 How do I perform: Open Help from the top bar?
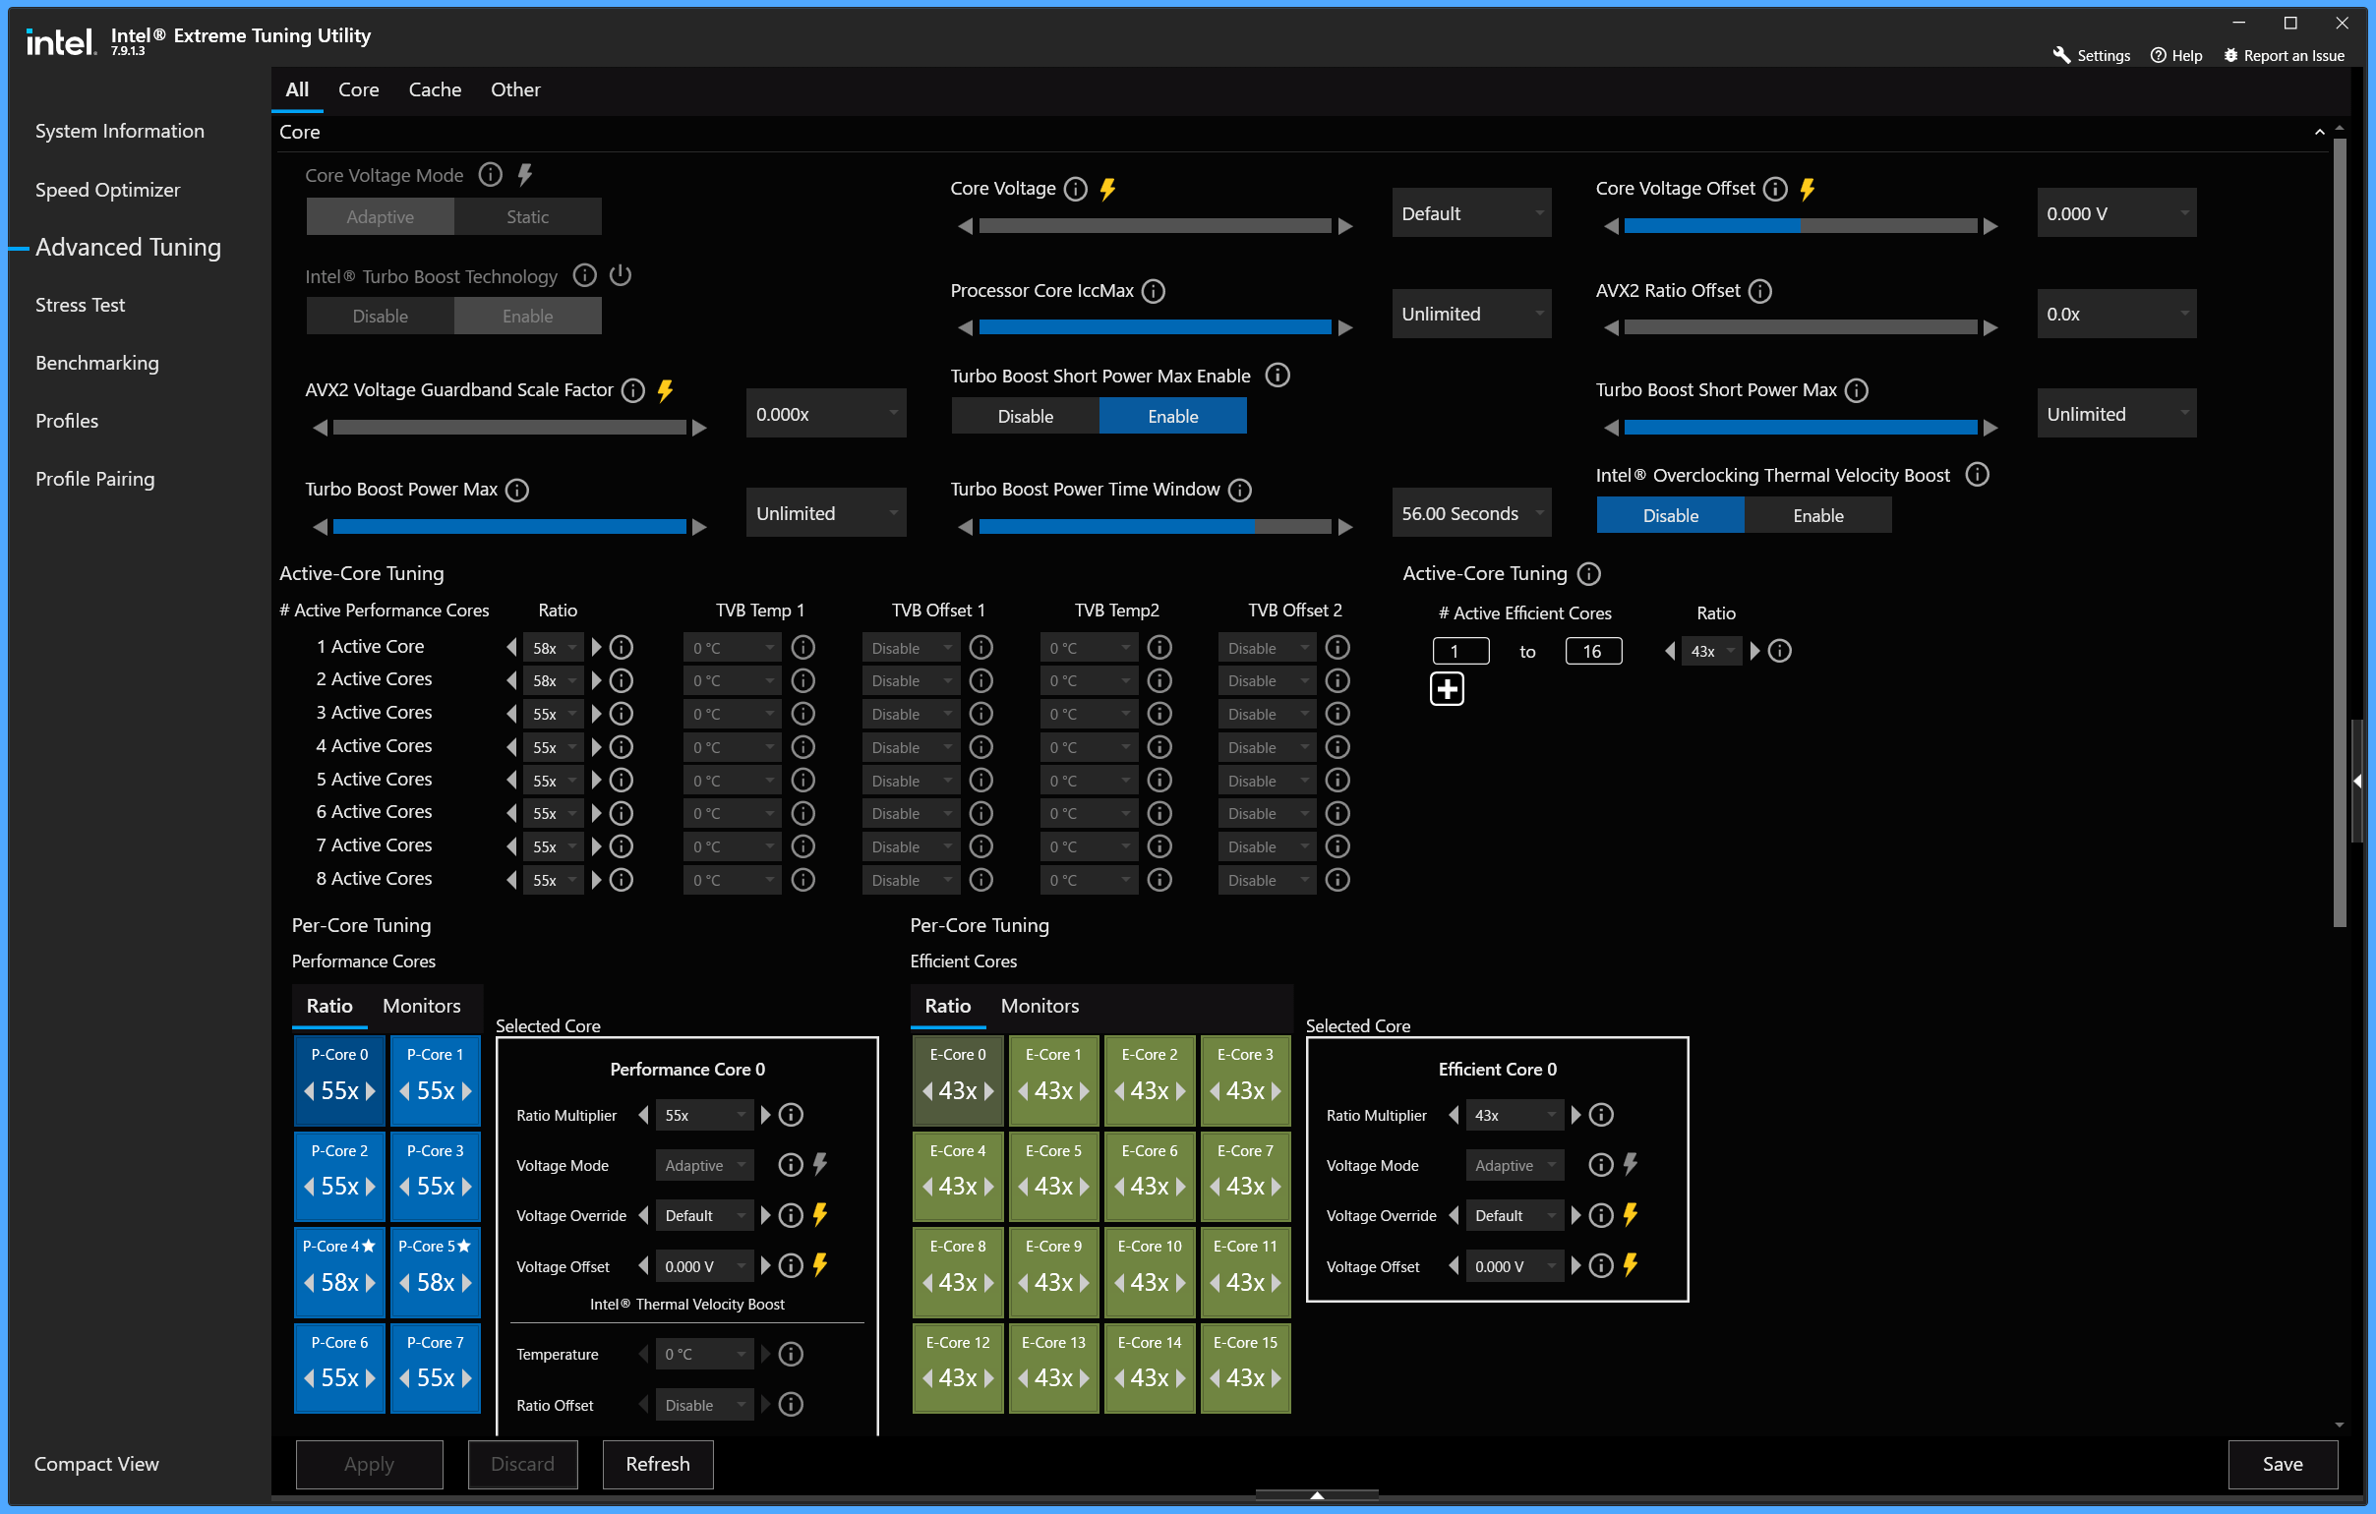point(2175,55)
